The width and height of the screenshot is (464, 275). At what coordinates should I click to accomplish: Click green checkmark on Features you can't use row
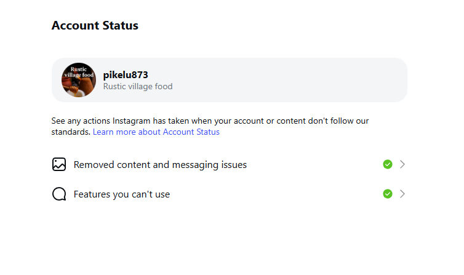[388, 194]
